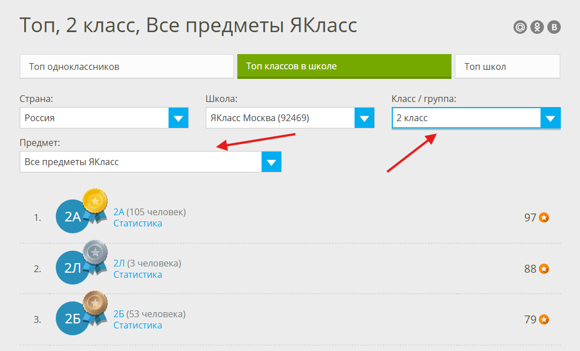The height and width of the screenshot is (351, 580).
Task: Click rank number 1.
Action: 37,217
